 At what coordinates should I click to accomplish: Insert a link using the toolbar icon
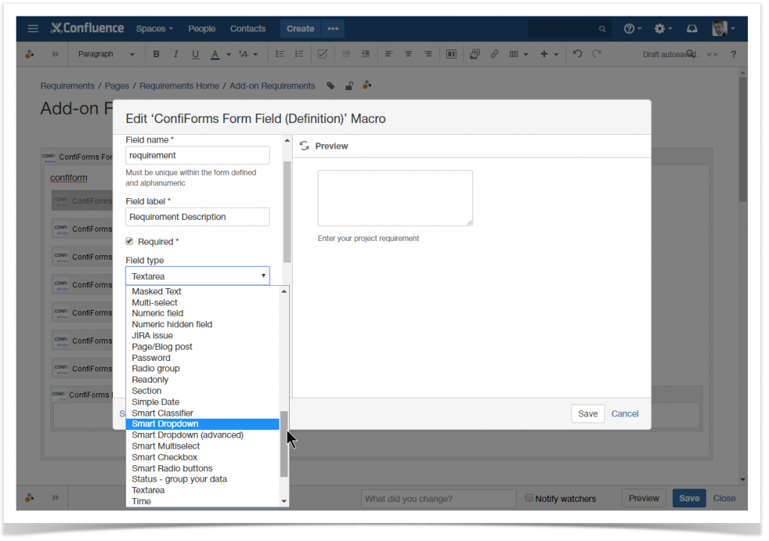click(494, 53)
